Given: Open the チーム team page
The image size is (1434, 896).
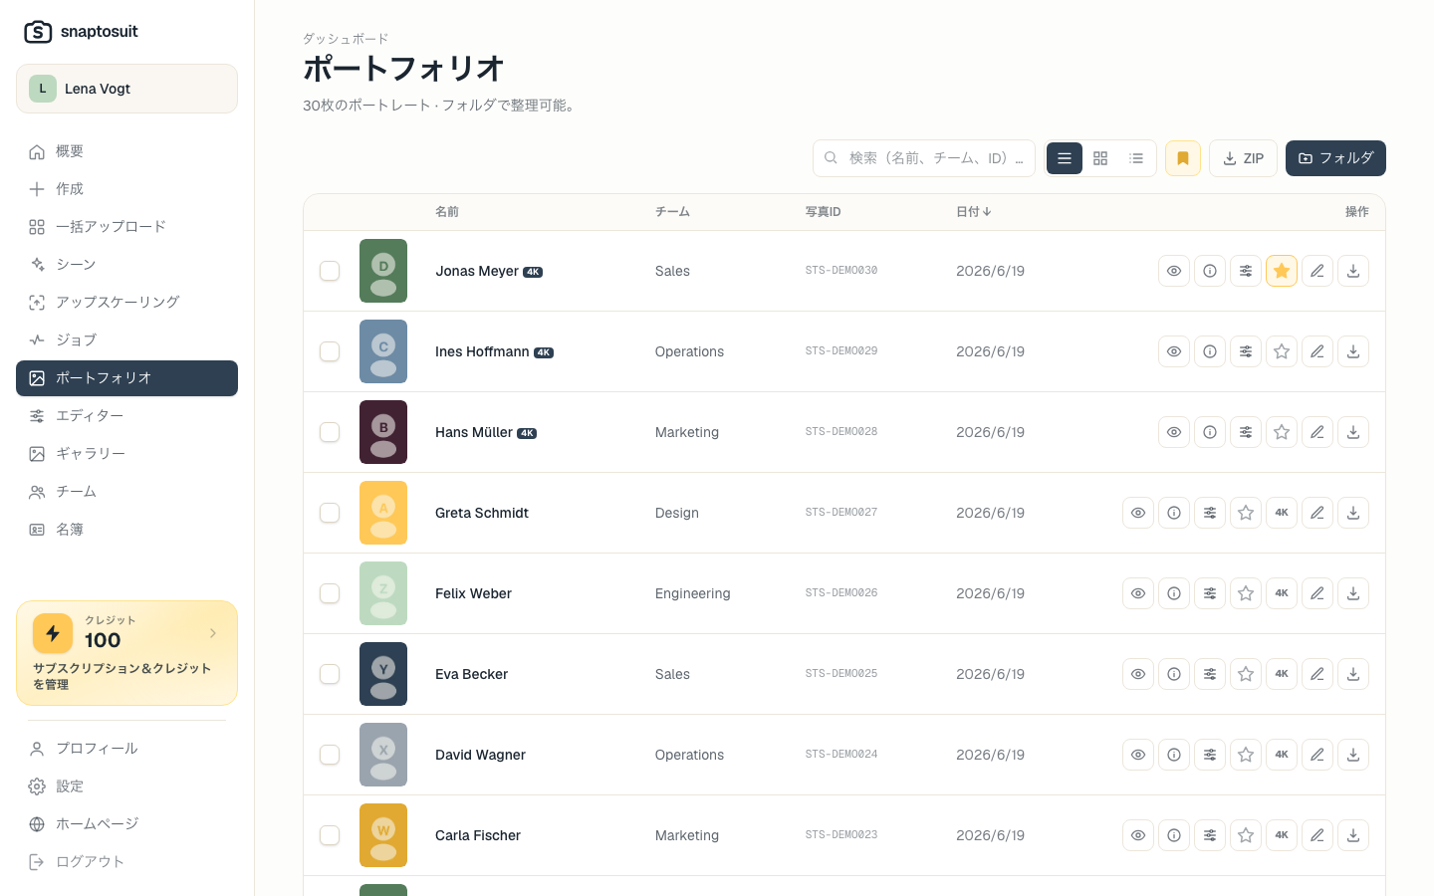Looking at the screenshot, I should [126, 492].
